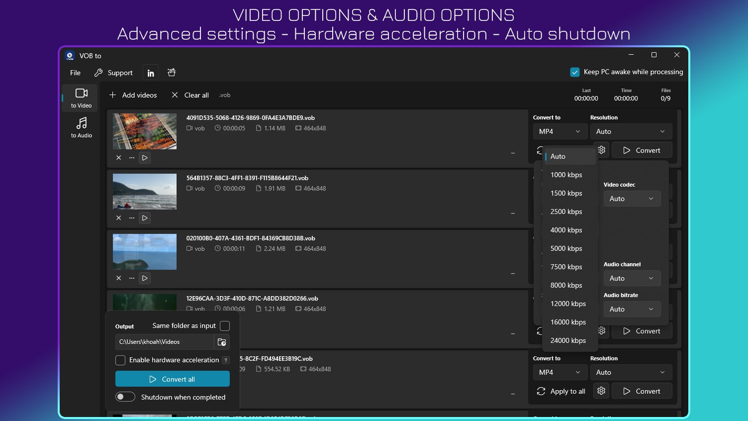Browse for an output folder using the folder icon
This screenshot has height=421, width=748.
(222, 342)
